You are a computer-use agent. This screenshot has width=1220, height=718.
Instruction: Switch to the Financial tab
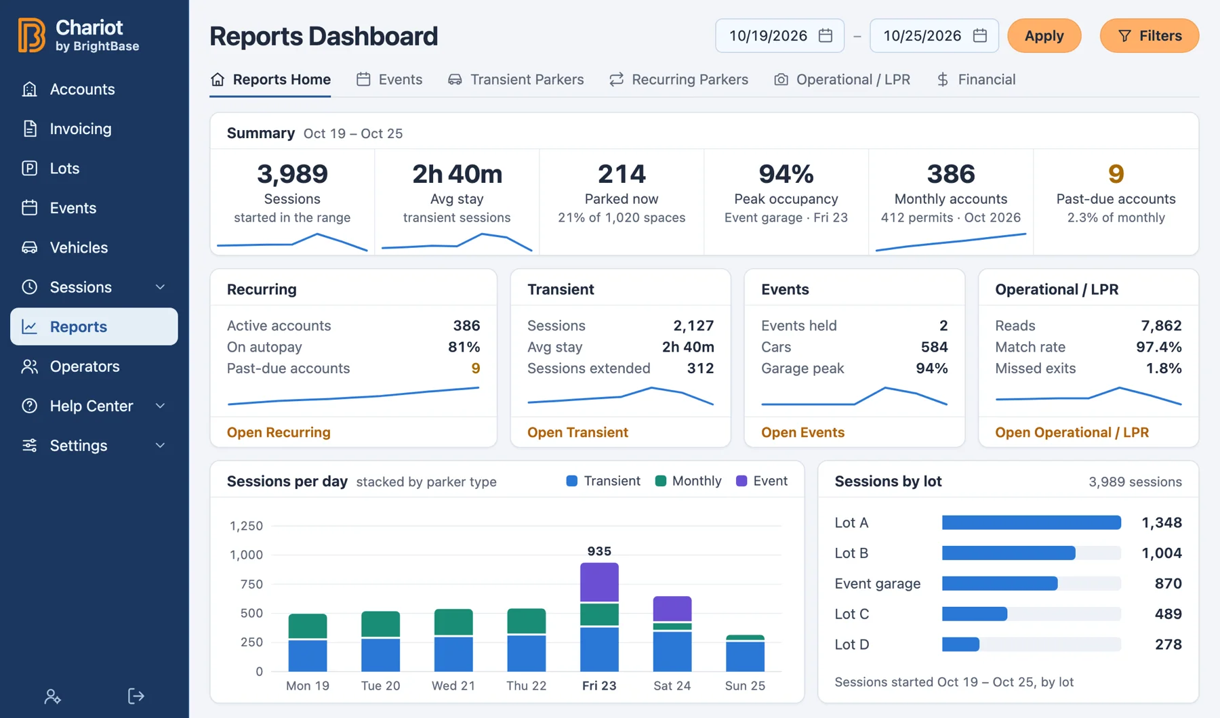975,80
